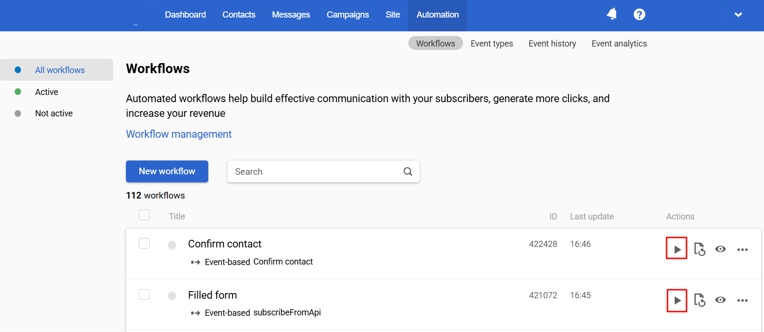764x332 pixels.
Task: Tick the Filled form row checkbox
Action: tap(144, 294)
